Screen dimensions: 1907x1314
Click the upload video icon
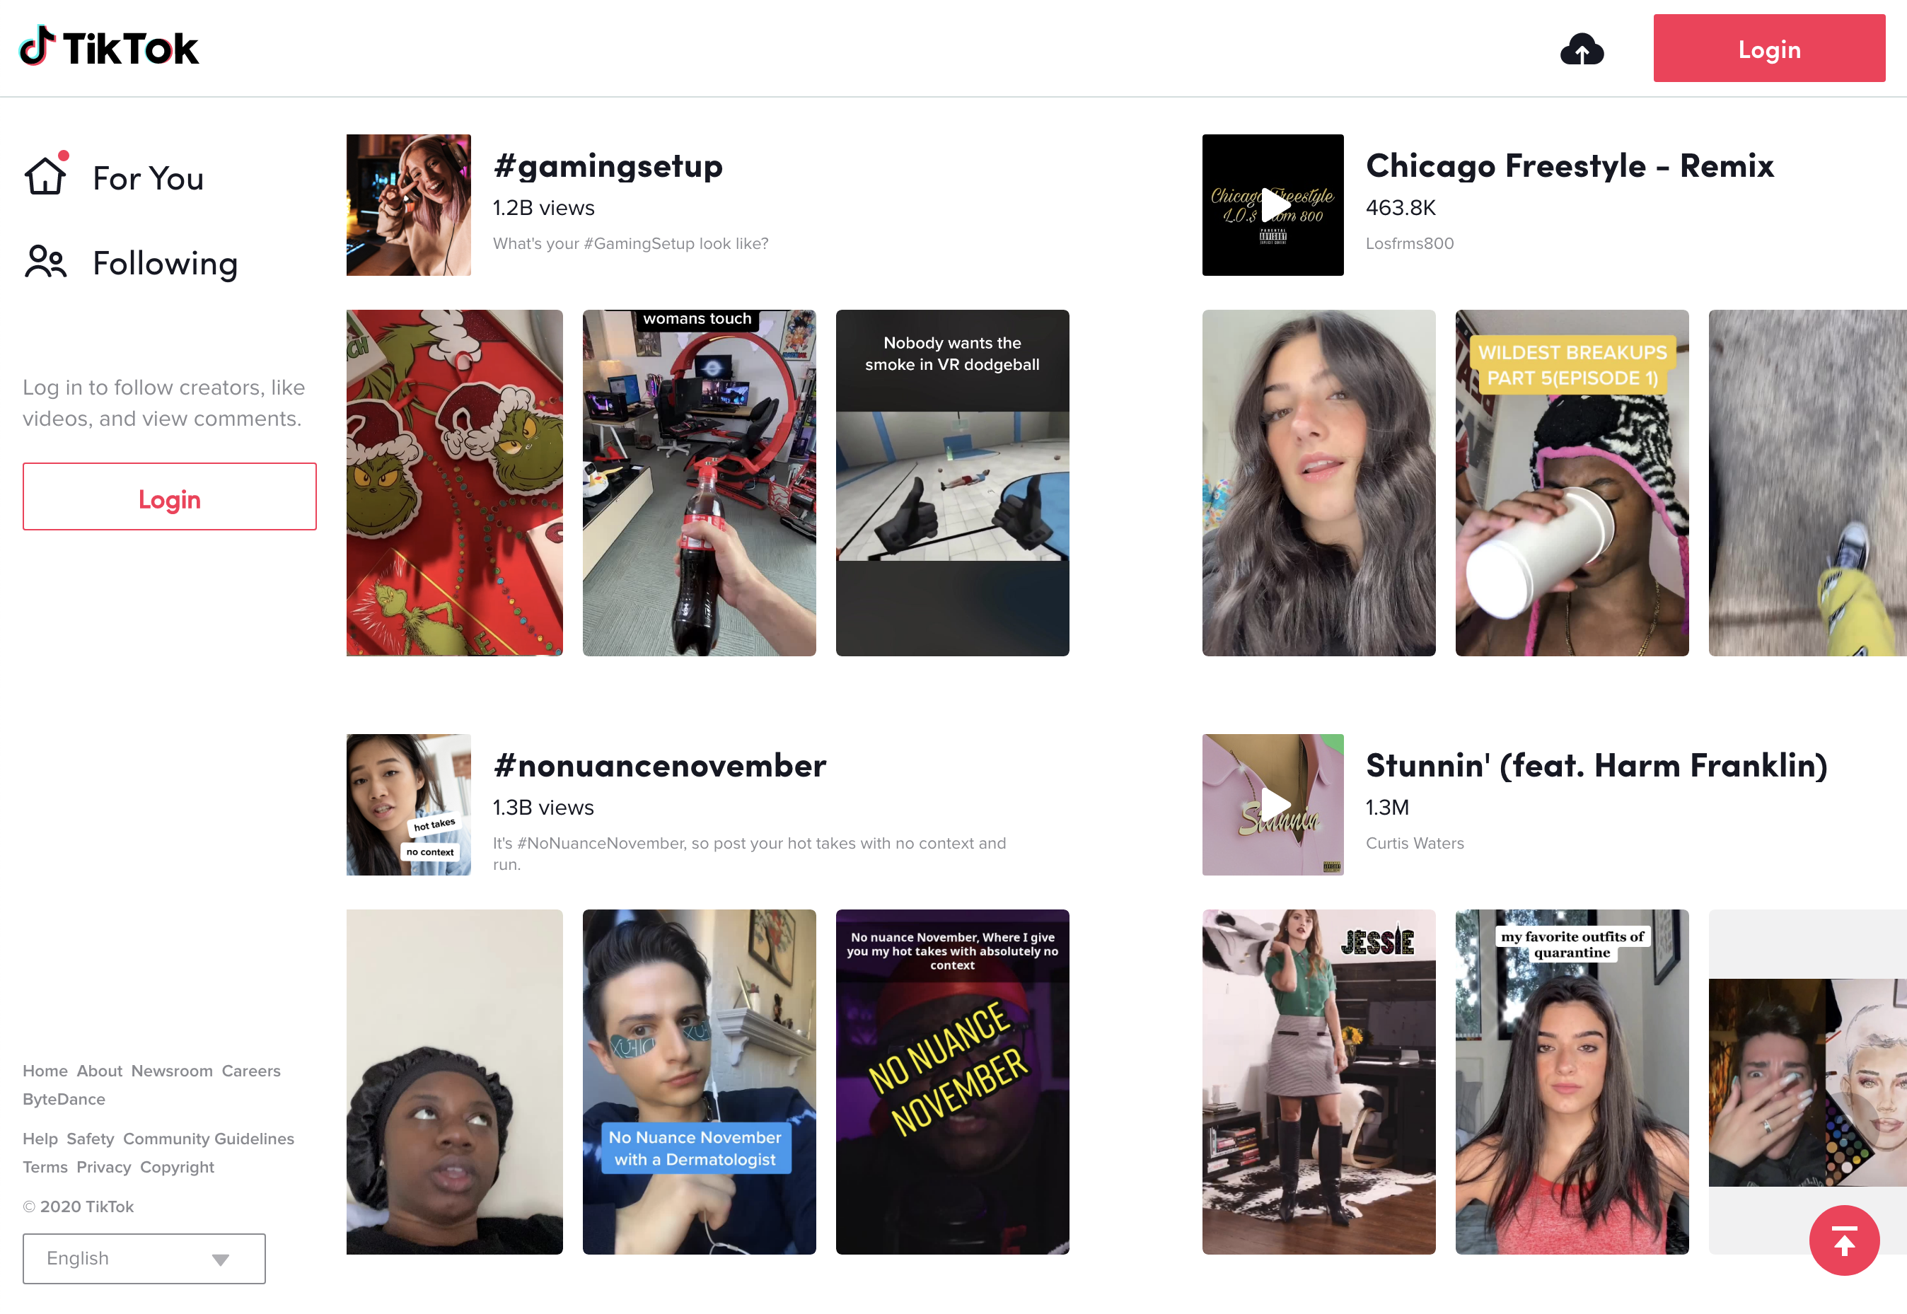pos(1582,48)
